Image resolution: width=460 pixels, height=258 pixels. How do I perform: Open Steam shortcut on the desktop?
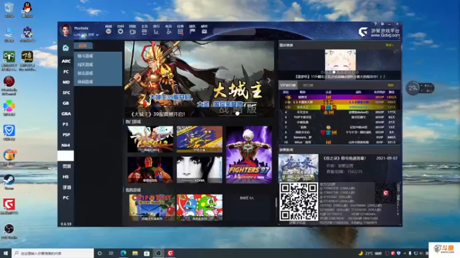[9, 182]
